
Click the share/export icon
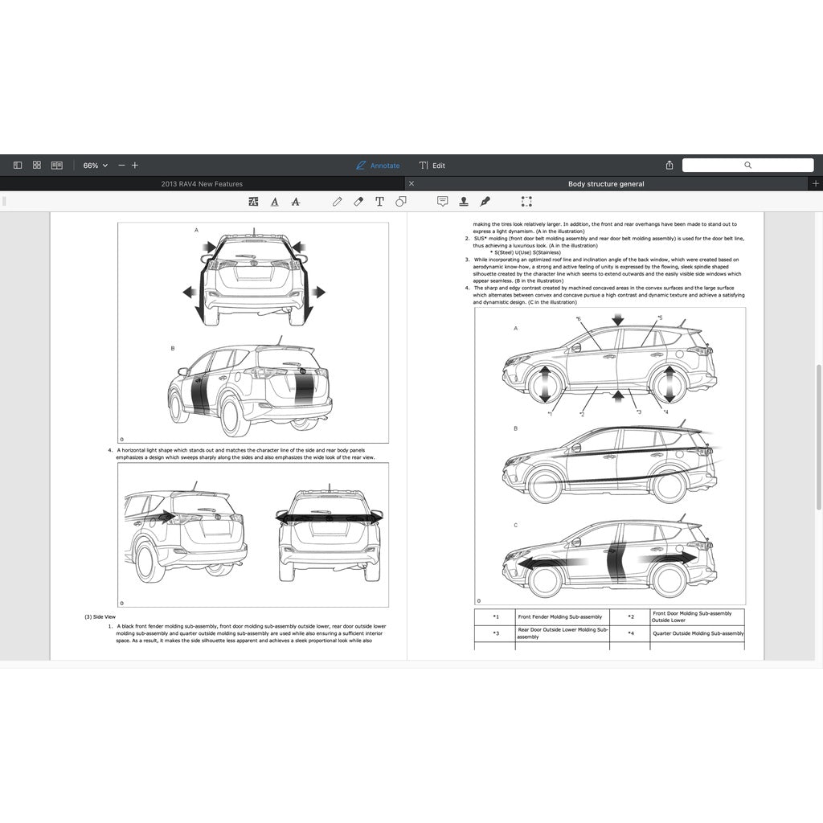(669, 165)
